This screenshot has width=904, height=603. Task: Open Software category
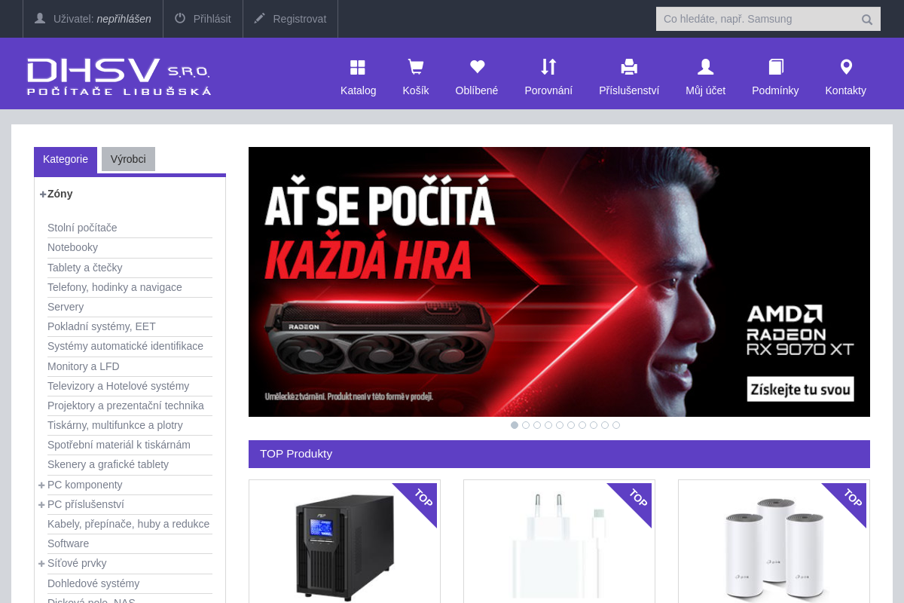coord(68,543)
